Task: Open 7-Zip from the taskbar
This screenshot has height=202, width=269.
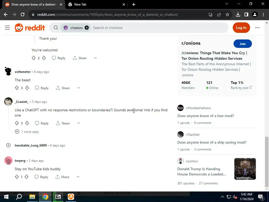Action: pyautogui.click(x=58, y=197)
